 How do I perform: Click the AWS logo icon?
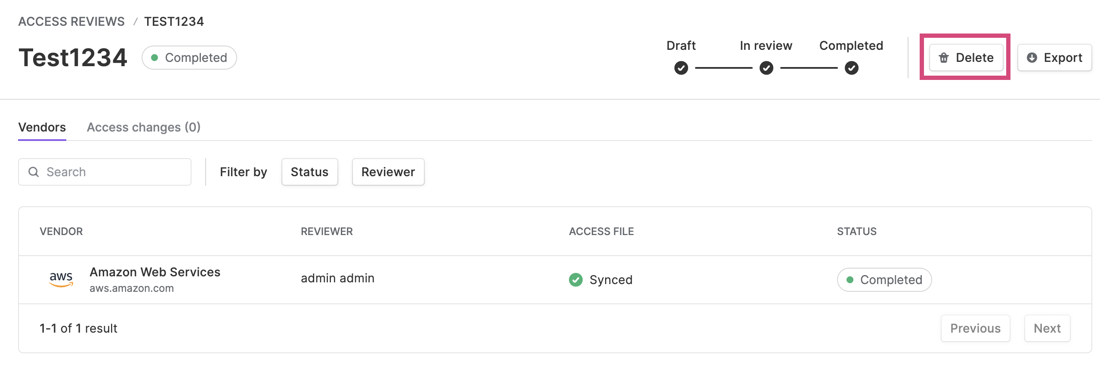[61, 279]
